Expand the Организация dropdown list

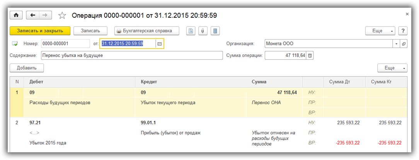(x=397, y=44)
